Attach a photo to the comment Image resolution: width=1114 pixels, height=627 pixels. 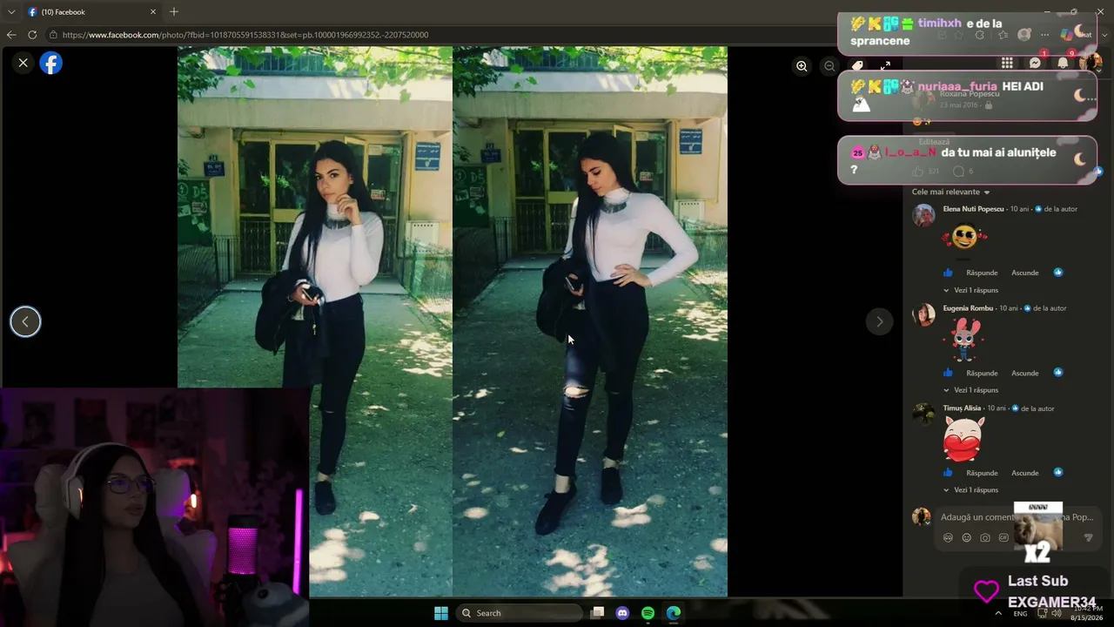click(985, 538)
